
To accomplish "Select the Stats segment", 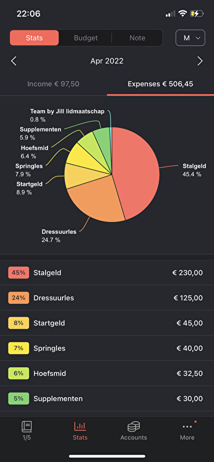I will tap(34, 38).
